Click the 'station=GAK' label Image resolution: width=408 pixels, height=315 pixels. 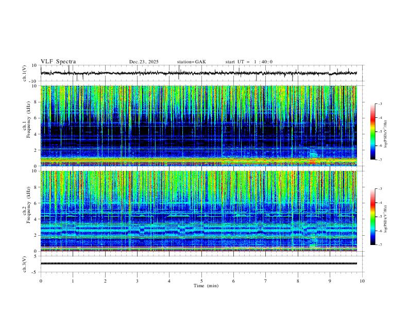pos(191,62)
